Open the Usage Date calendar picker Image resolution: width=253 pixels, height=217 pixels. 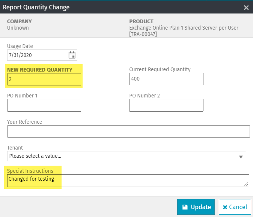[x=72, y=55]
